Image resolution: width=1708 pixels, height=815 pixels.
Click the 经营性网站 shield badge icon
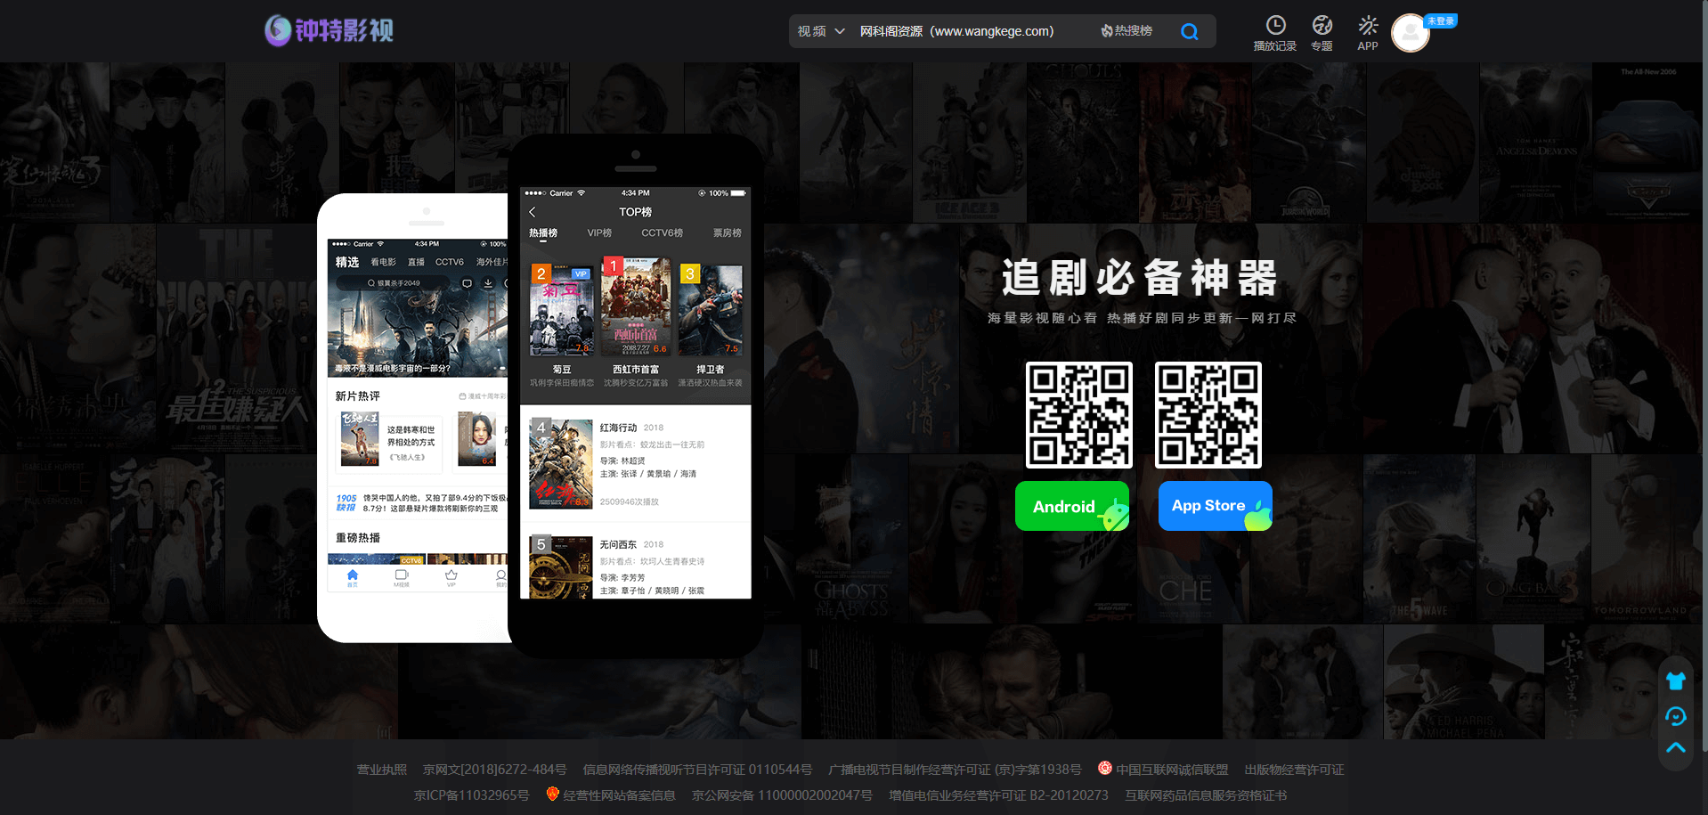(x=552, y=794)
